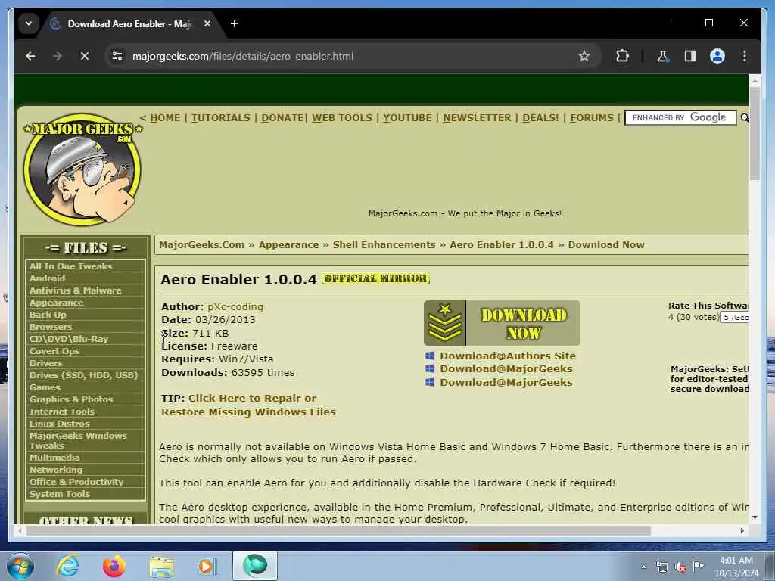Toggle the browser side panel icon
Image resolution: width=775 pixels, height=581 pixels.
[690, 56]
